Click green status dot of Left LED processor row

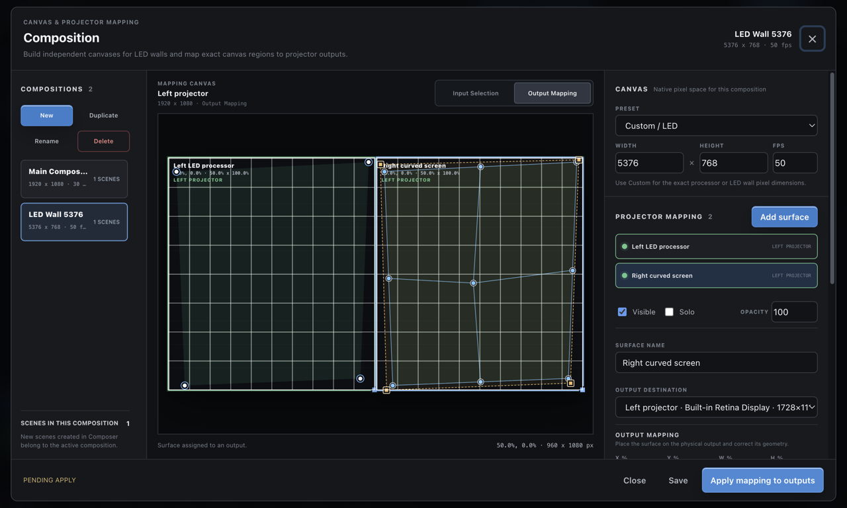pos(624,247)
